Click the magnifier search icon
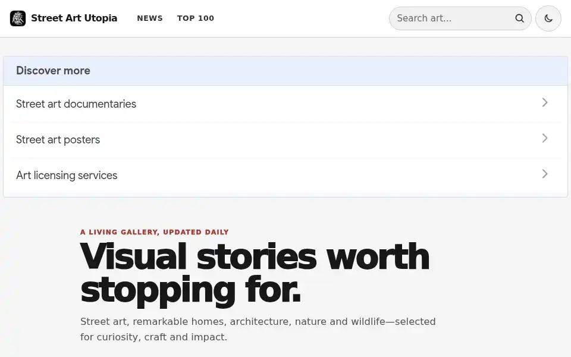The height and width of the screenshot is (357, 571). (520, 18)
